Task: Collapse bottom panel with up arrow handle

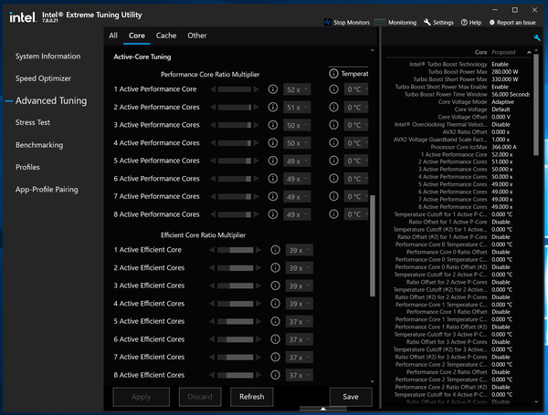Action: 323,409
